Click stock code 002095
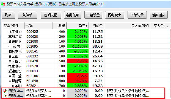The width and height of the screenshot is (171, 99). [32, 46]
